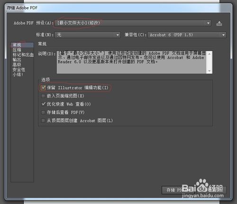The width and height of the screenshot is (237, 204).
Task: Open the 标记和出血 category
Action: pos(22,55)
